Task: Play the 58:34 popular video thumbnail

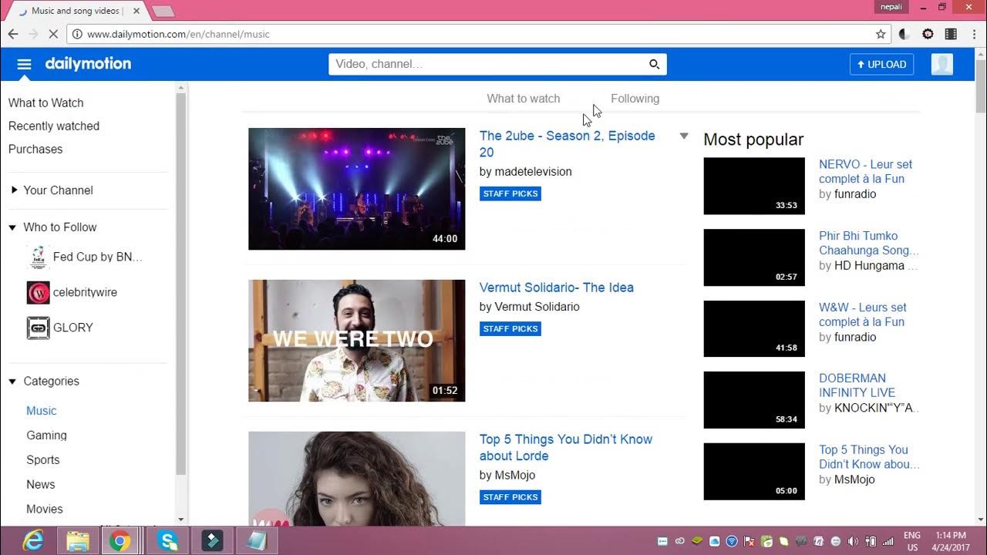Action: [x=754, y=401]
